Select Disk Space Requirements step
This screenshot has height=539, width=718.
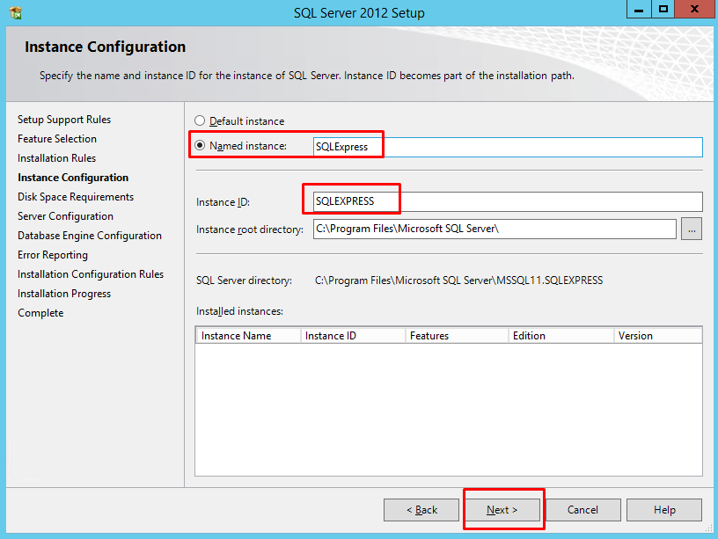76,197
